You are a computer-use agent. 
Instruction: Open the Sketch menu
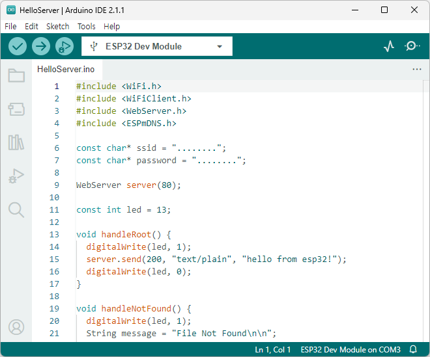coord(57,27)
